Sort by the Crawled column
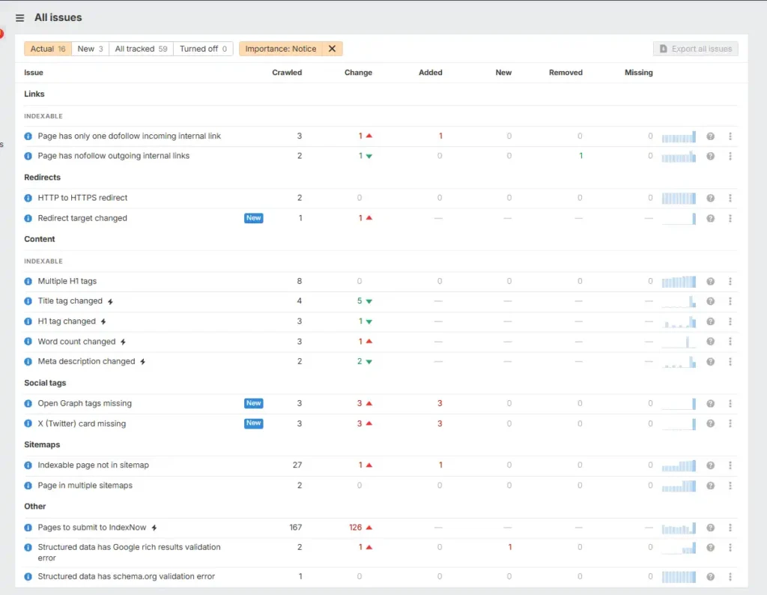767x595 pixels. [x=287, y=73]
